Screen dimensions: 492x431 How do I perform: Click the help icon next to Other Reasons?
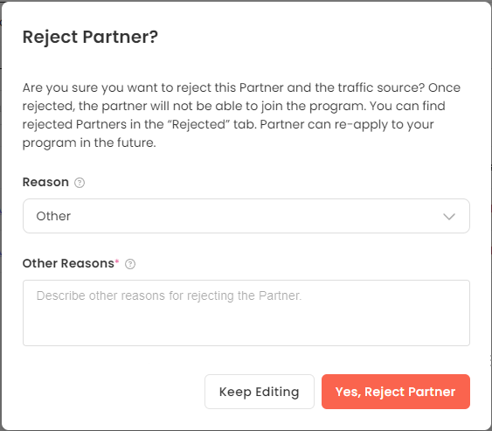130,264
